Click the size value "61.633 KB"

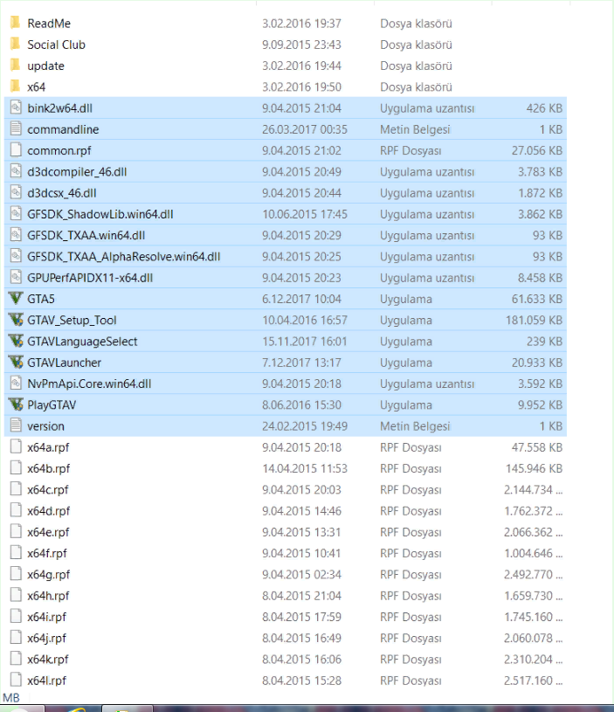pos(537,299)
